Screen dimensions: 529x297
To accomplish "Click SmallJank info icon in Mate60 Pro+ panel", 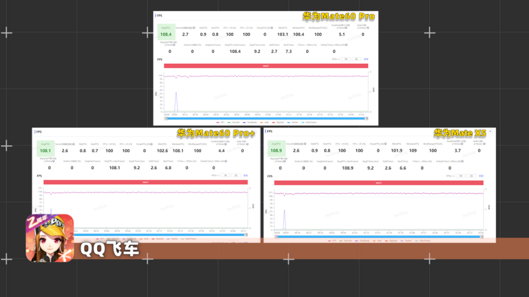I will tap(226, 144).
